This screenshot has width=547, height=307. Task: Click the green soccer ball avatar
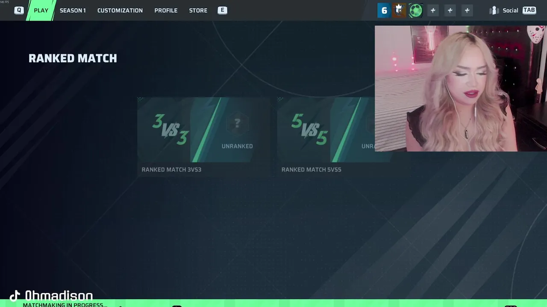[415, 11]
